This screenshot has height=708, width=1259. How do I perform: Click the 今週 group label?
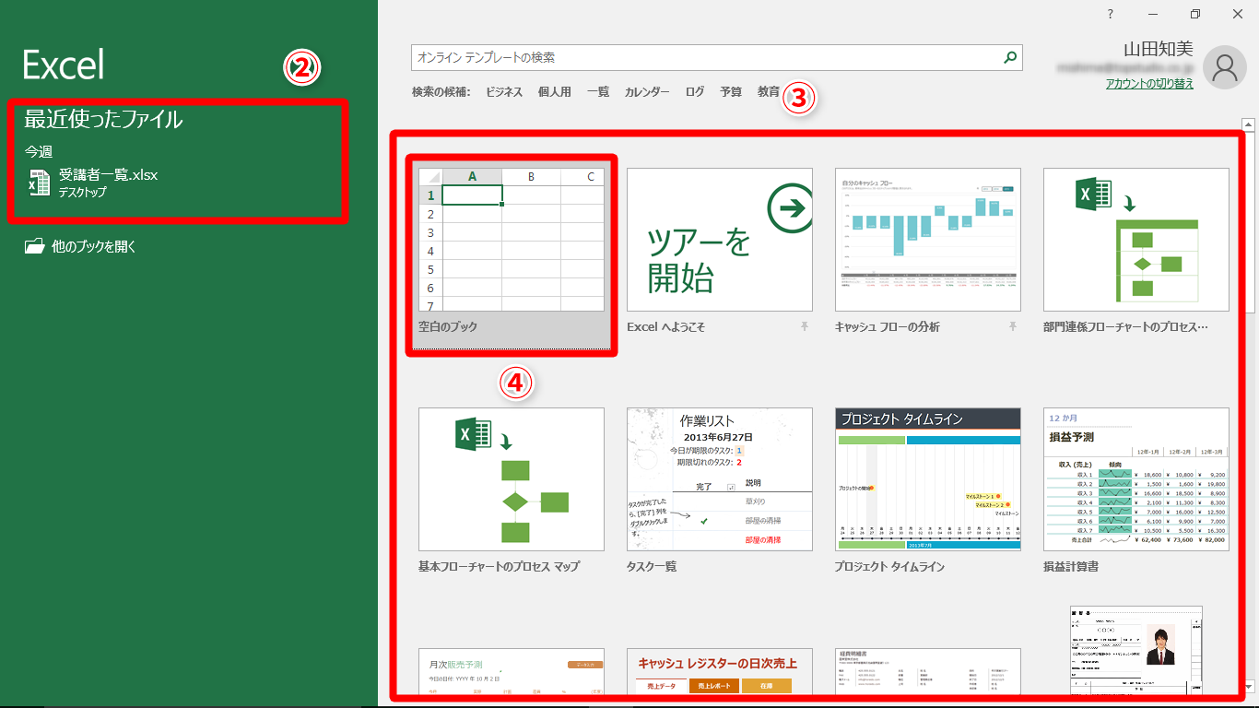[39, 151]
